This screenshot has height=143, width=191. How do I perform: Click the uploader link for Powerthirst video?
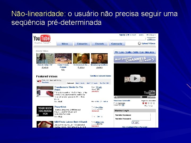point(99,107)
